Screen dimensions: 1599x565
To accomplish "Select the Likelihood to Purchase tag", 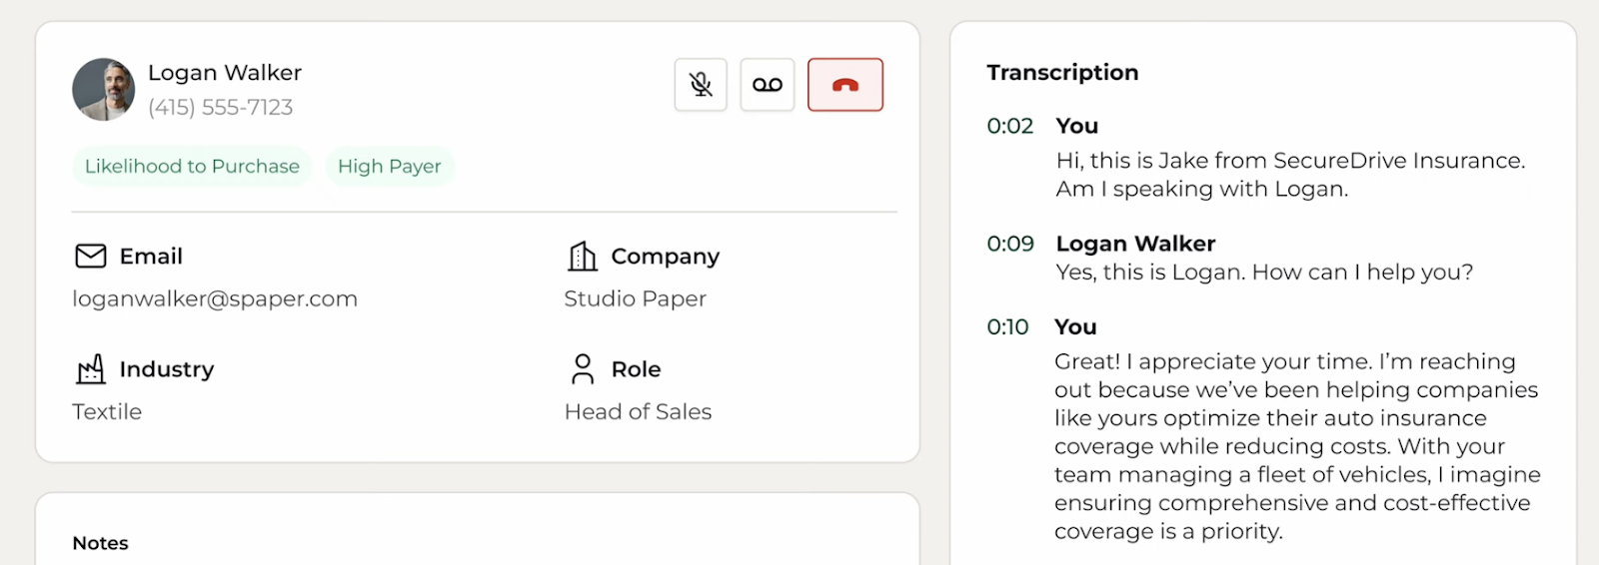I will click(192, 167).
